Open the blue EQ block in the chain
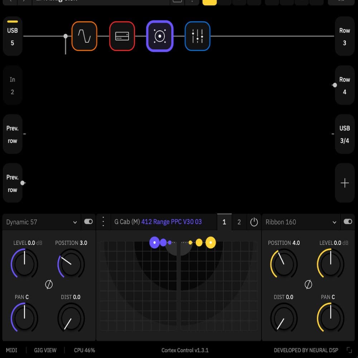 point(197,36)
